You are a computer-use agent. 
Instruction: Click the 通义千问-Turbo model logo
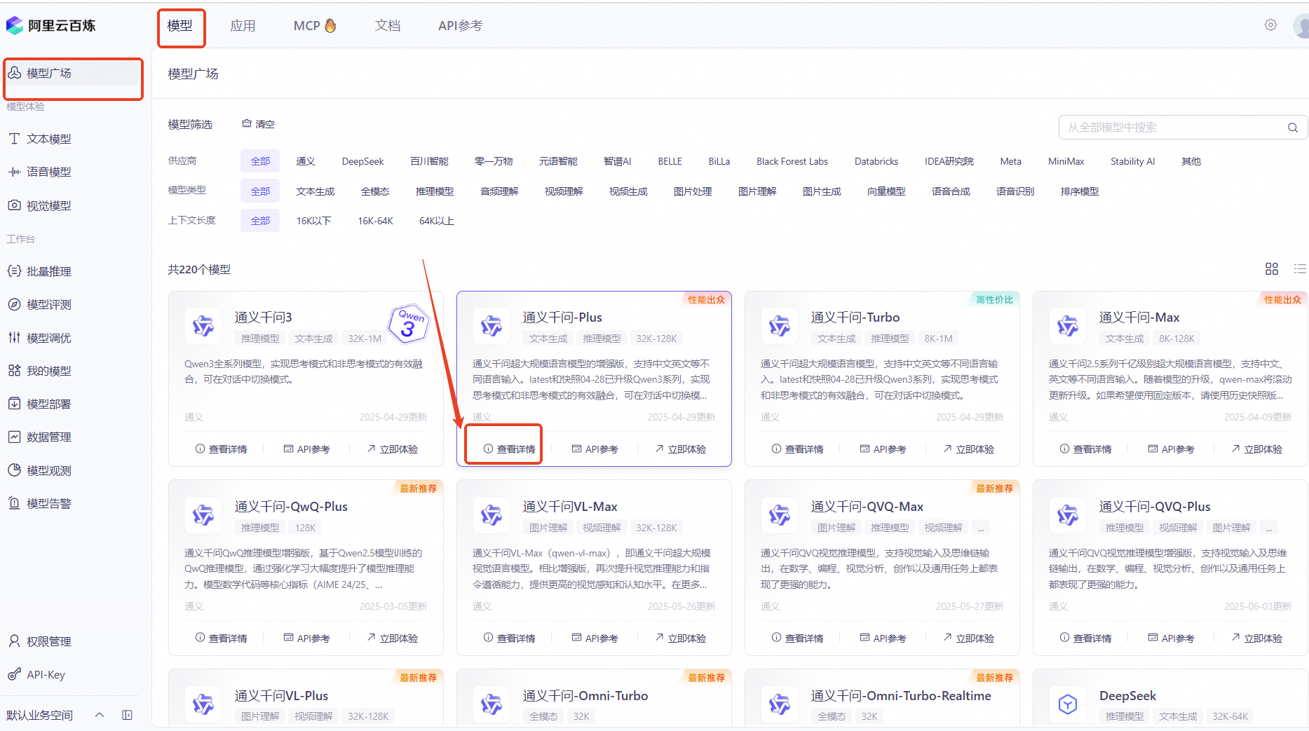click(x=780, y=326)
